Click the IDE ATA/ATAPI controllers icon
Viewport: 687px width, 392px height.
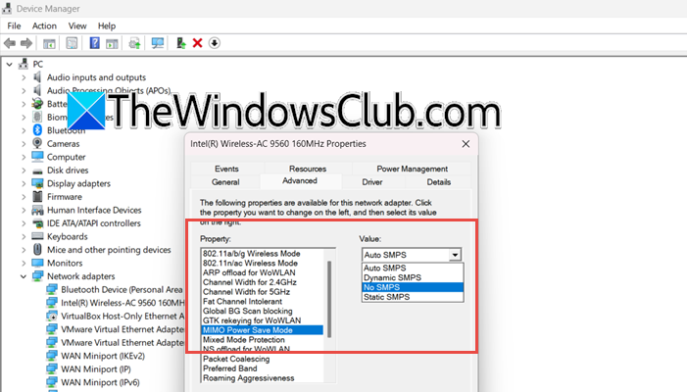[x=37, y=223]
